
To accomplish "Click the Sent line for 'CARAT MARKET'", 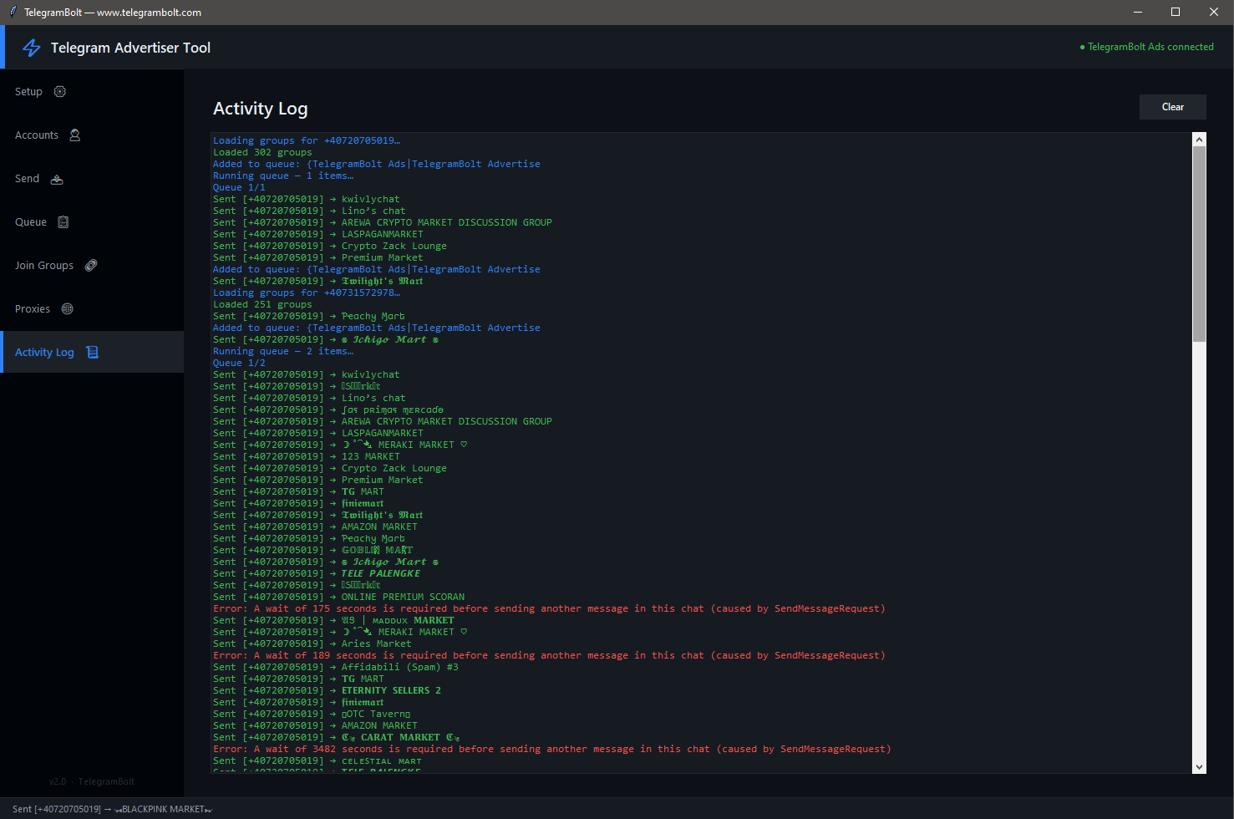I will point(337,737).
